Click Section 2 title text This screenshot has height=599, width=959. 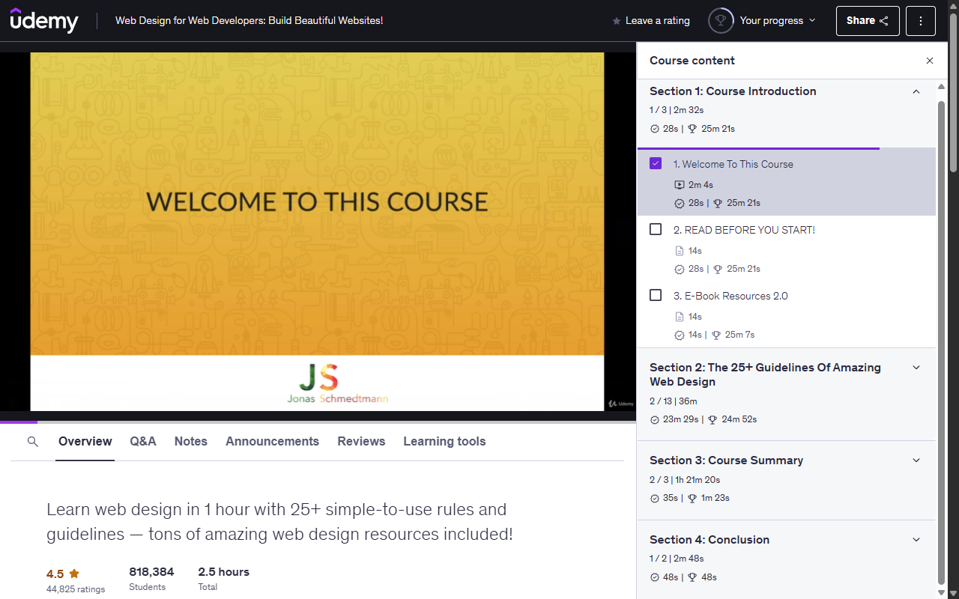click(765, 374)
